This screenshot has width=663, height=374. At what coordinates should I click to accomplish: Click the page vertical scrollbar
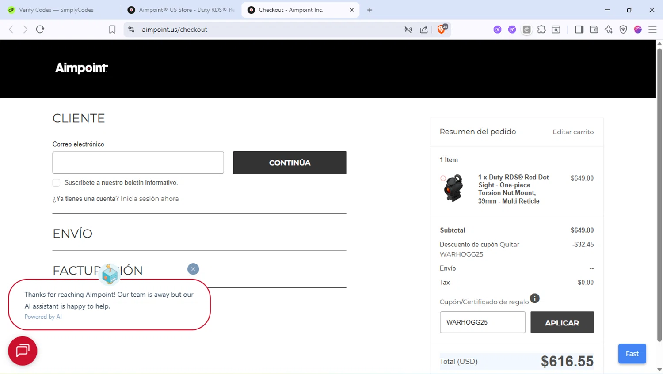pos(659,194)
